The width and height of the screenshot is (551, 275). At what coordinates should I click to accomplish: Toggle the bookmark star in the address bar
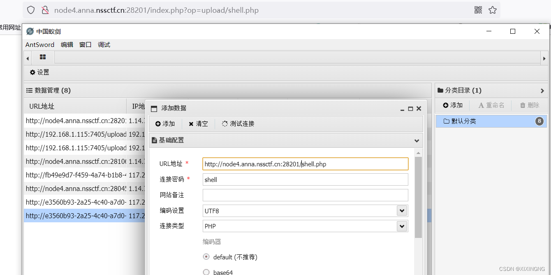point(492,10)
